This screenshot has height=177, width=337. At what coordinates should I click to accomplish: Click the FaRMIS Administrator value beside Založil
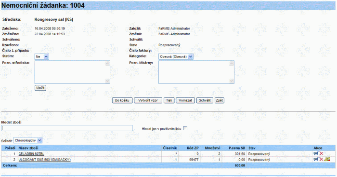(x=174, y=28)
